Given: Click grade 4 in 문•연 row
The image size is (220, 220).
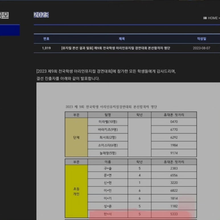Looking at the screenshot, I should [x=140, y=175].
